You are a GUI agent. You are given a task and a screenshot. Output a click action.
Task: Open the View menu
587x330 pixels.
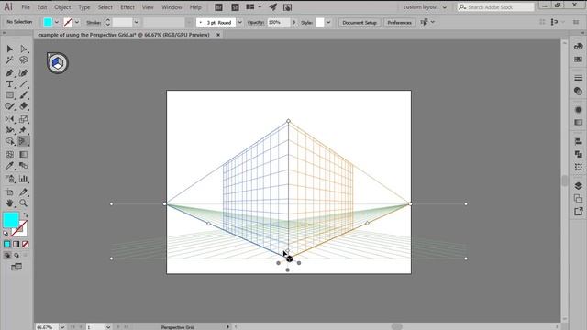pyautogui.click(x=148, y=7)
